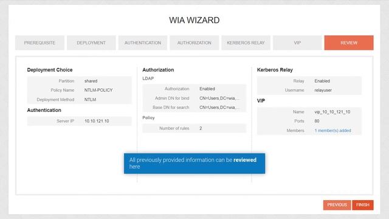Click the Admin DN for bind value
The image size is (389, 219).
(219, 98)
